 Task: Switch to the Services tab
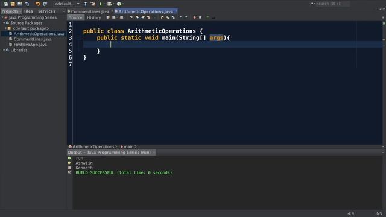[46, 11]
